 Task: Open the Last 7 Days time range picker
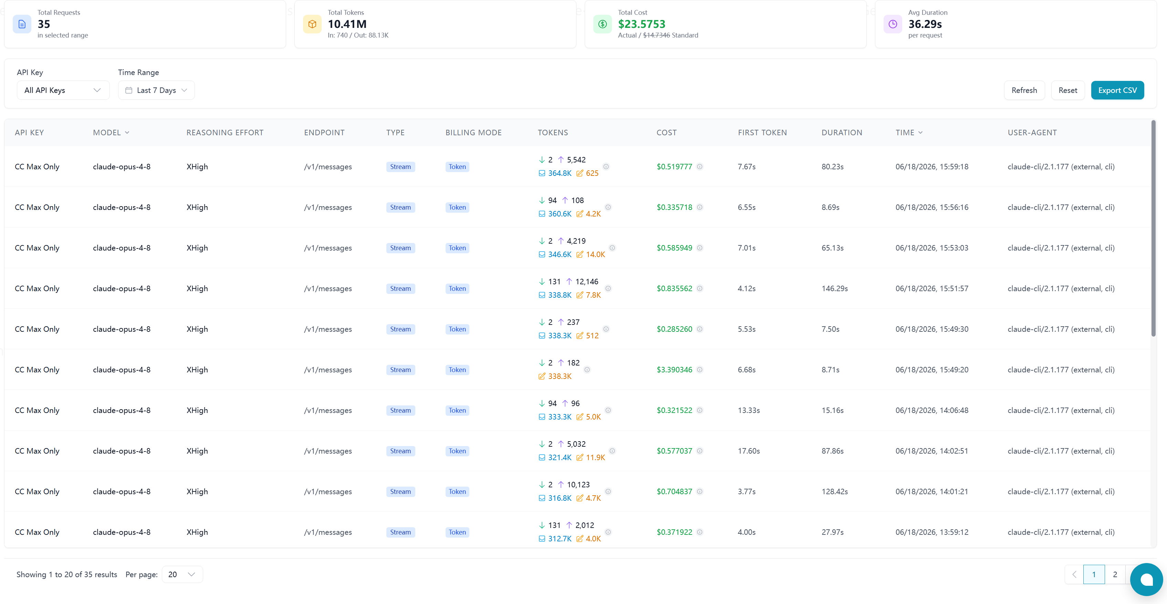[x=156, y=90]
